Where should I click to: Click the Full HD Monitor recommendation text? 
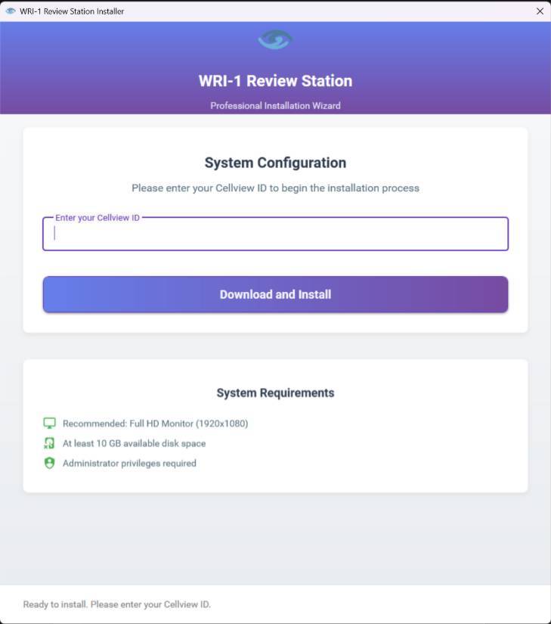(155, 424)
